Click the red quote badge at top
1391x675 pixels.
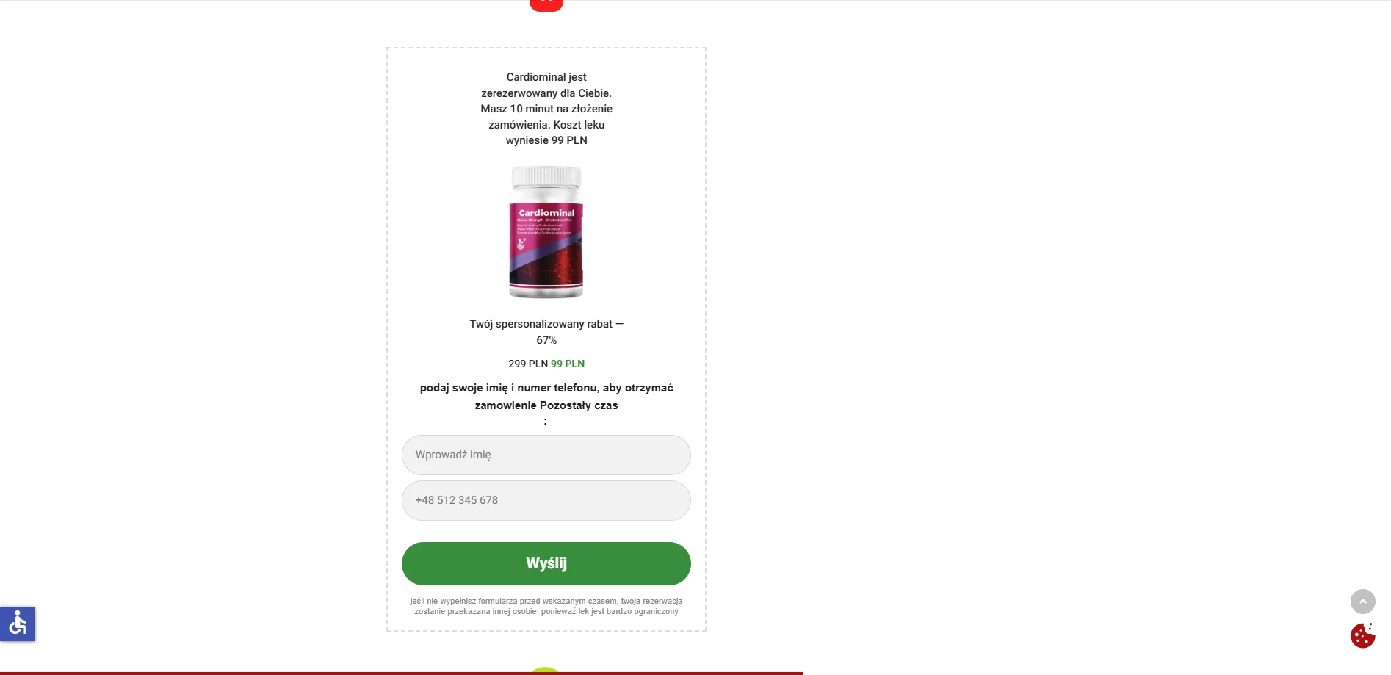click(546, 5)
